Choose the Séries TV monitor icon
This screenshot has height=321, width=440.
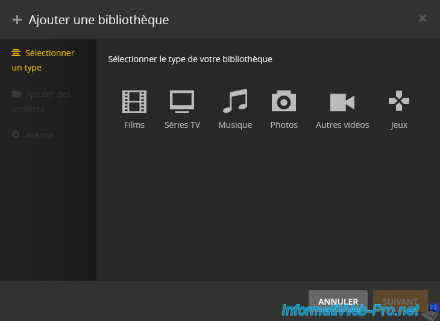pyautogui.click(x=182, y=101)
